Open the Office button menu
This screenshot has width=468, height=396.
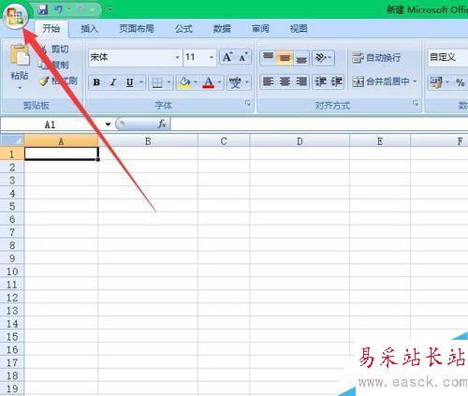[x=15, y=16]
